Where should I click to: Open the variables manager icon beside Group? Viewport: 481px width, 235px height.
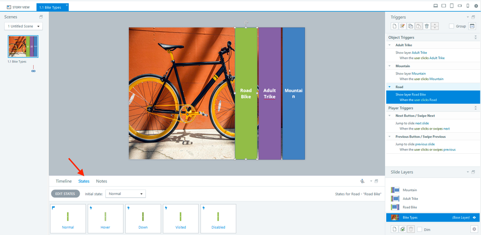(x=472, y=26)
